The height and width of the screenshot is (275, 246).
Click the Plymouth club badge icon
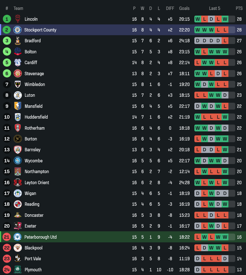18,270
